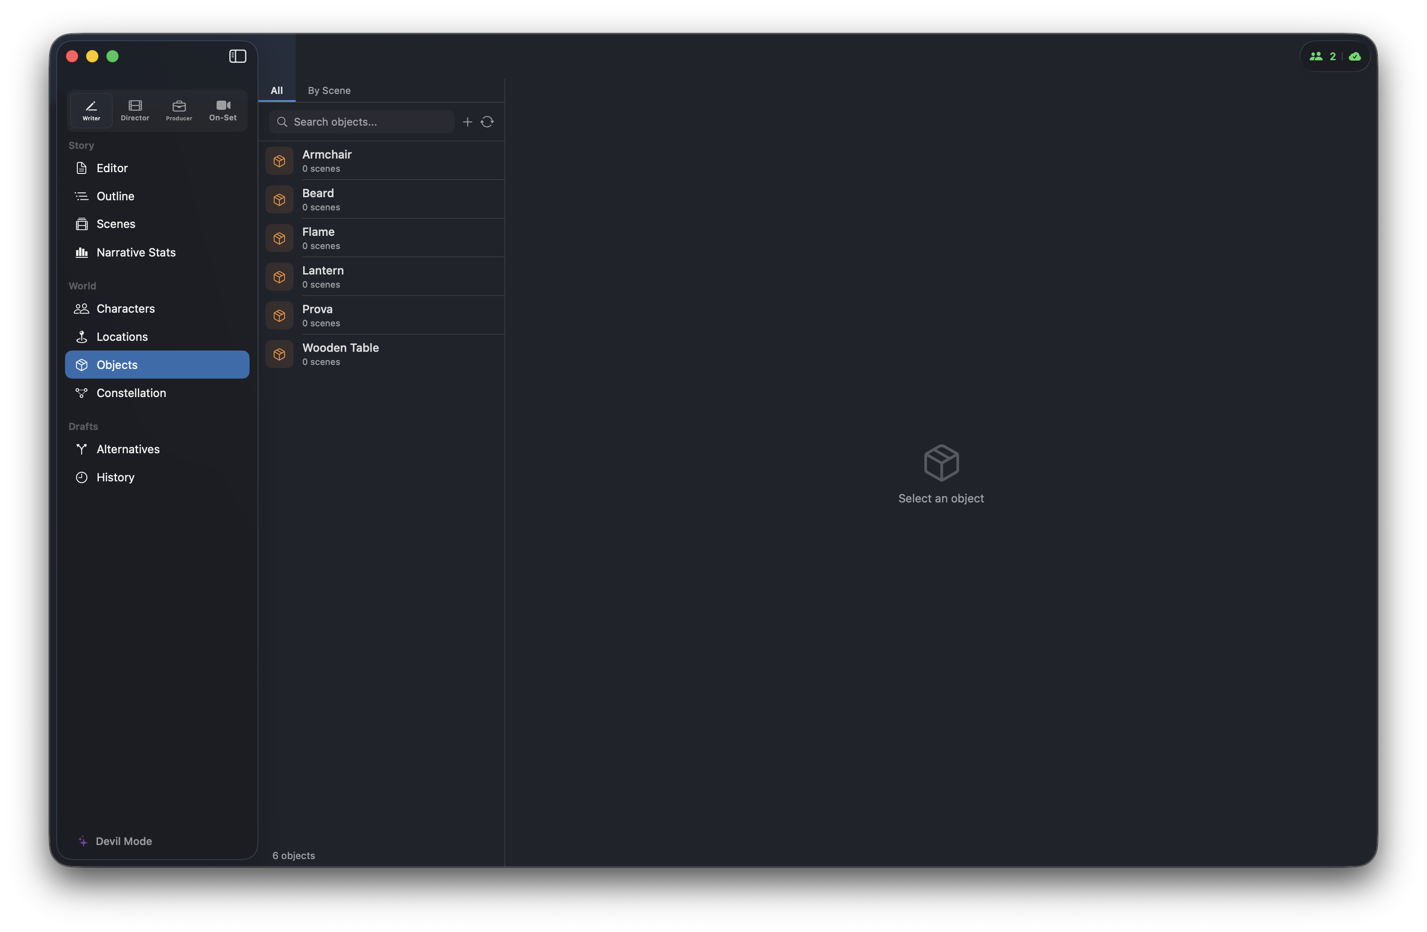Toggle the sidebar panel icon
The image size is (1427, 932).
237,56
